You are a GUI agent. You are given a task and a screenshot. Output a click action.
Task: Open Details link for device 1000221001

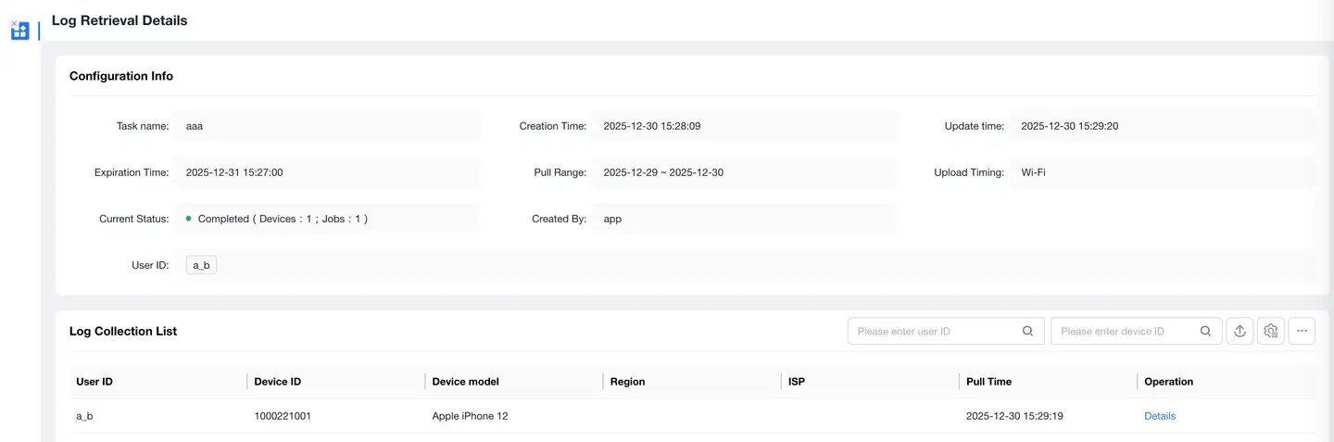tap(1159, 416)
